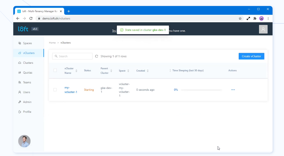Open Clusters in sidebar
Screen dimensions: 284x156
click(x=29, y=63)
